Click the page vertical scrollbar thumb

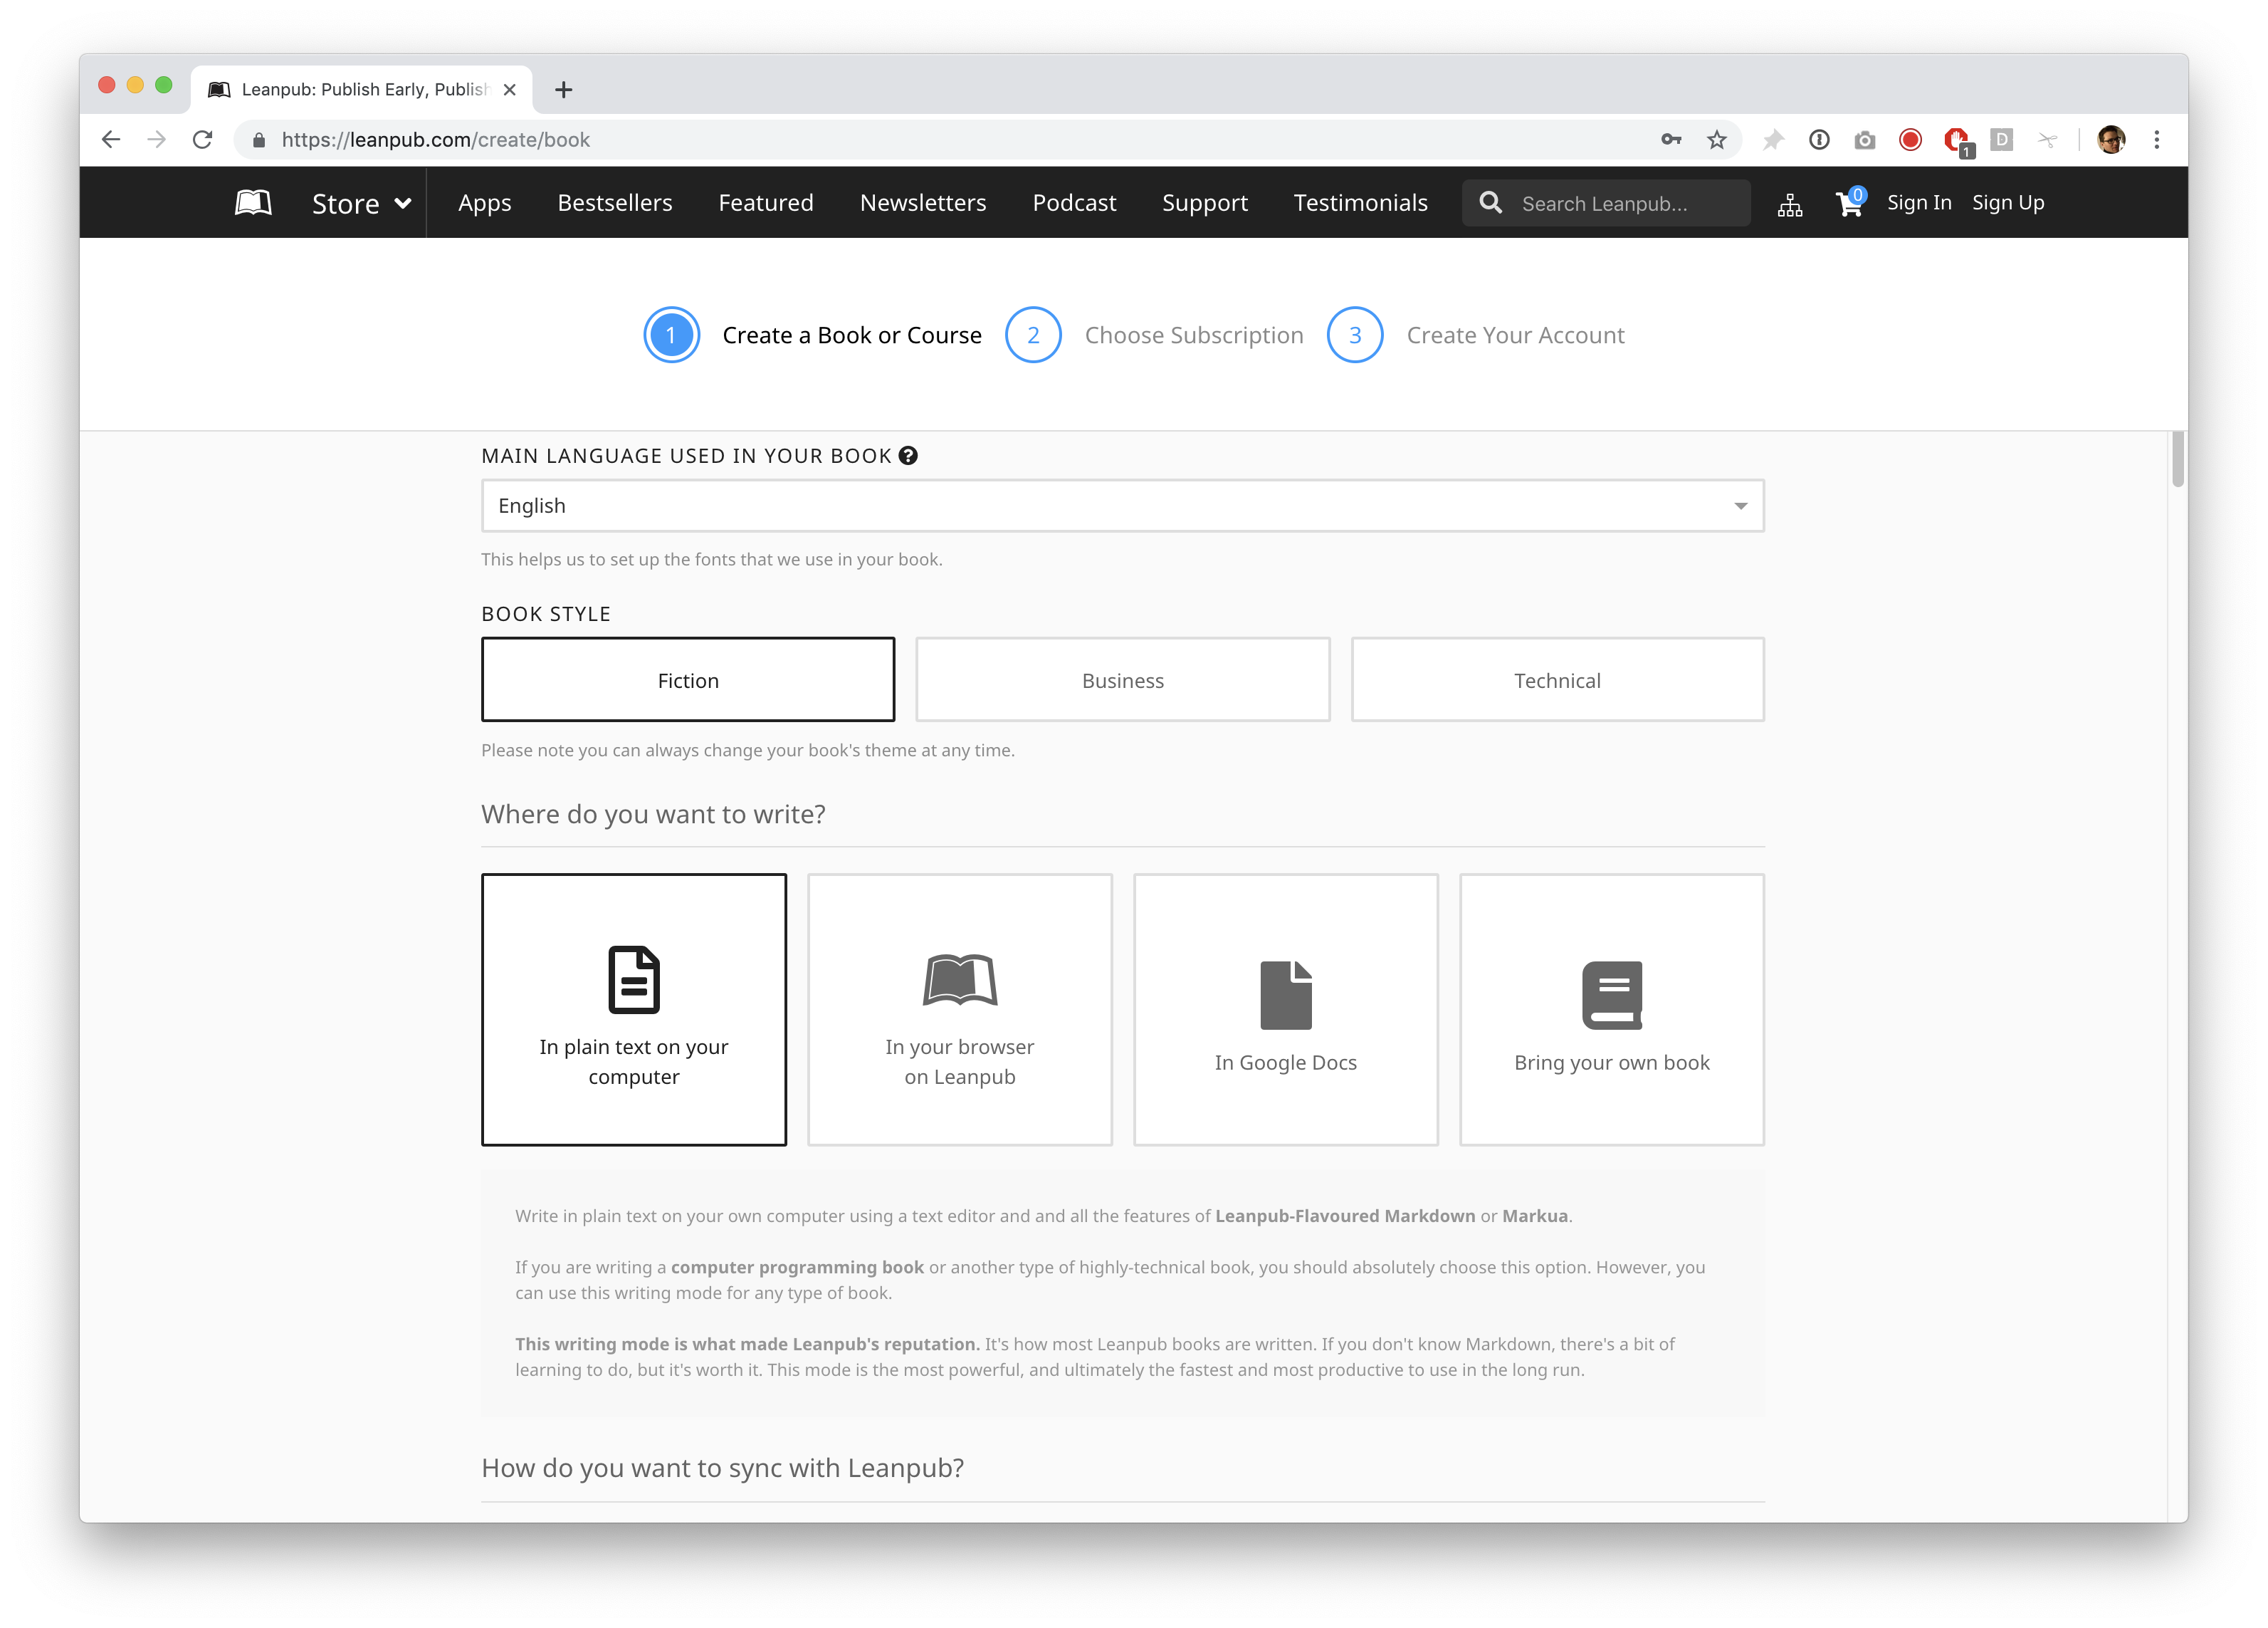tap(2177, 460)
